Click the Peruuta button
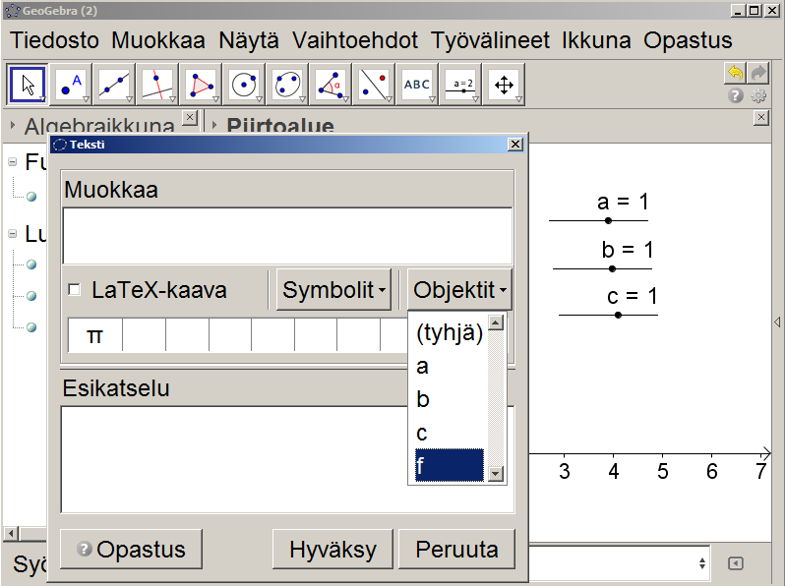Screen dimensions: 785x586 (456, 549)
